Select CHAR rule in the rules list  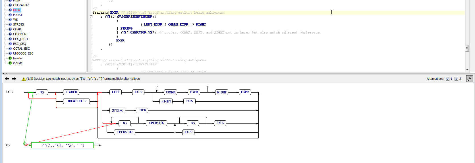[17, 29]
